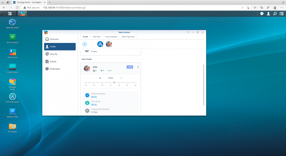
Task: Open browser profile avatar
Action: pyautogui.click(x=275, y=8)
